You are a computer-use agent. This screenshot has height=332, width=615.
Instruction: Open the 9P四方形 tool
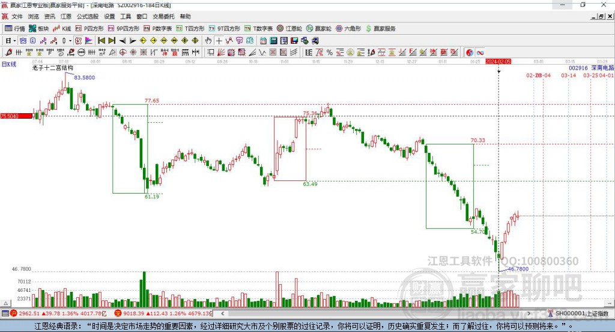point(124,29)
